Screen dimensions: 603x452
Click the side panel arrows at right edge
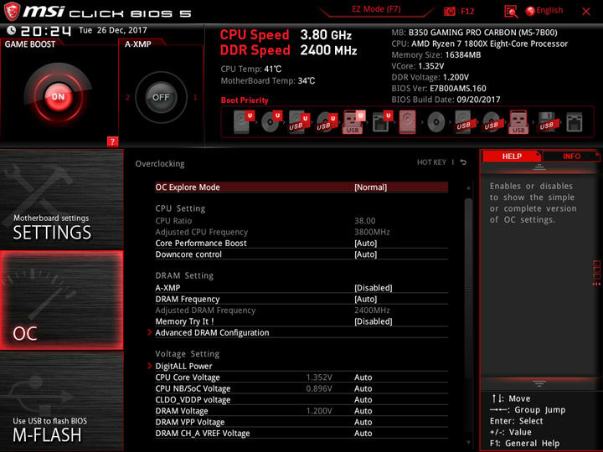[x=596, y=284]
